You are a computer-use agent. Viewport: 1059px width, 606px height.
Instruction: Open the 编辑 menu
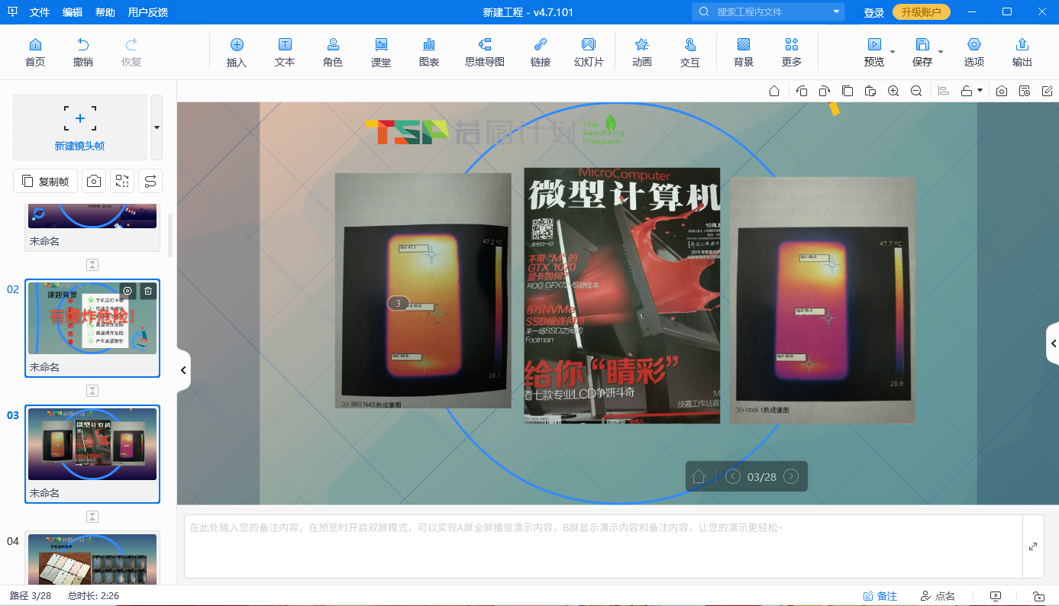pos(73,12)
